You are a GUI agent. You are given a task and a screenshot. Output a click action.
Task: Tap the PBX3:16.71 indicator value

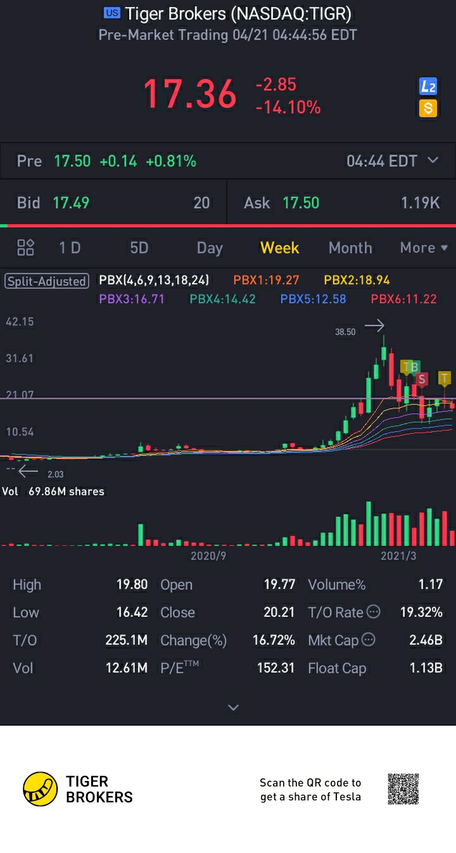point(132,299)
